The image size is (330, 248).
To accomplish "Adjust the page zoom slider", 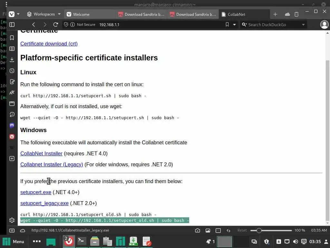I will (x=271, y=231).
